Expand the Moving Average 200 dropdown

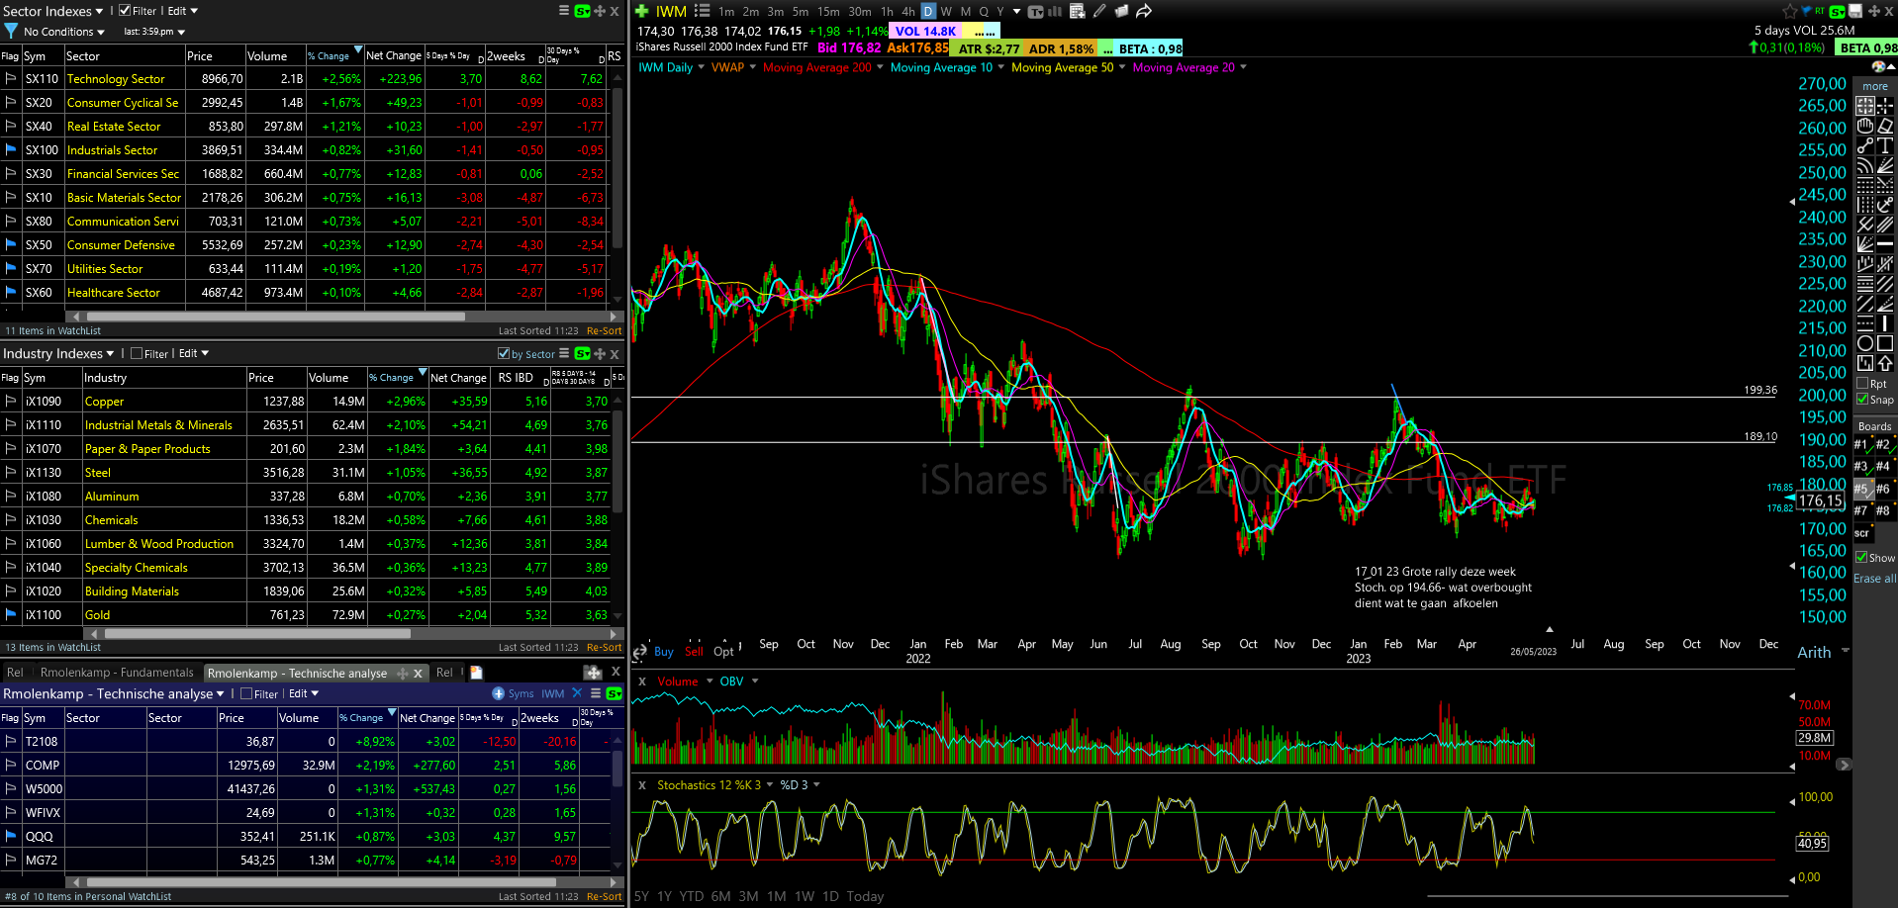click(x=880, y=67)
